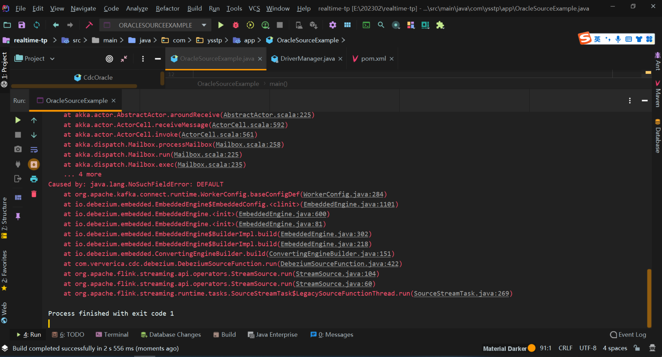The height and width of the screenshot is (357, 662).
Task: Switch to DriverManager.java tab
Action: point(307,59)
